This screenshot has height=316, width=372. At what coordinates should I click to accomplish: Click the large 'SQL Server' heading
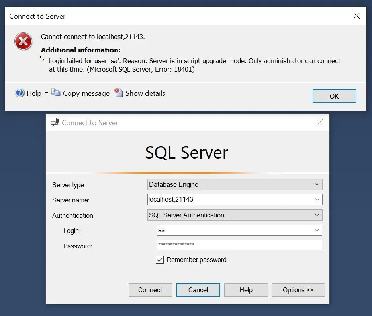pos(187,153)
